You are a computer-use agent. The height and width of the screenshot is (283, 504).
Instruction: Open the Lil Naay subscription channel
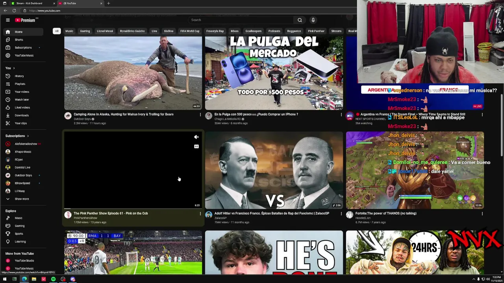tap(23, 191)
